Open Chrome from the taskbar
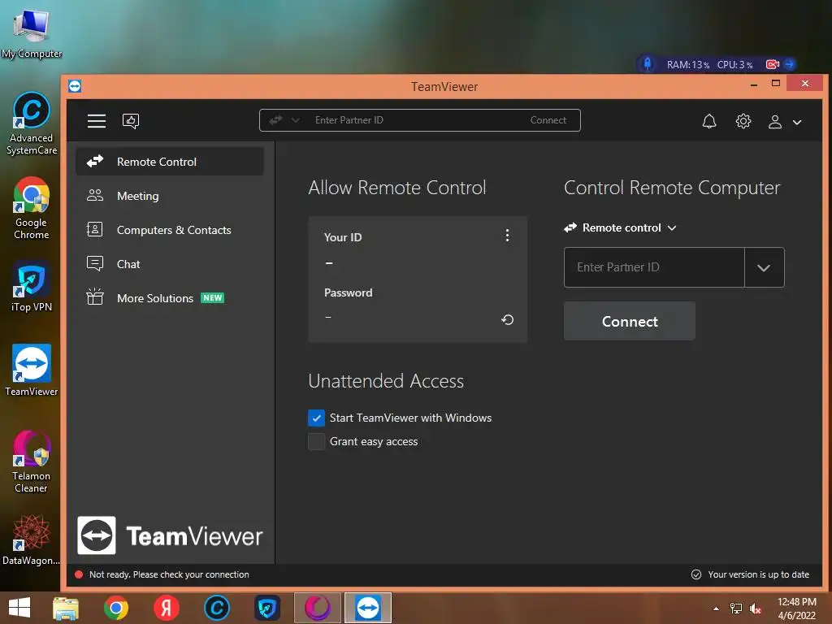The image size is (832, 624). point(116,608)
